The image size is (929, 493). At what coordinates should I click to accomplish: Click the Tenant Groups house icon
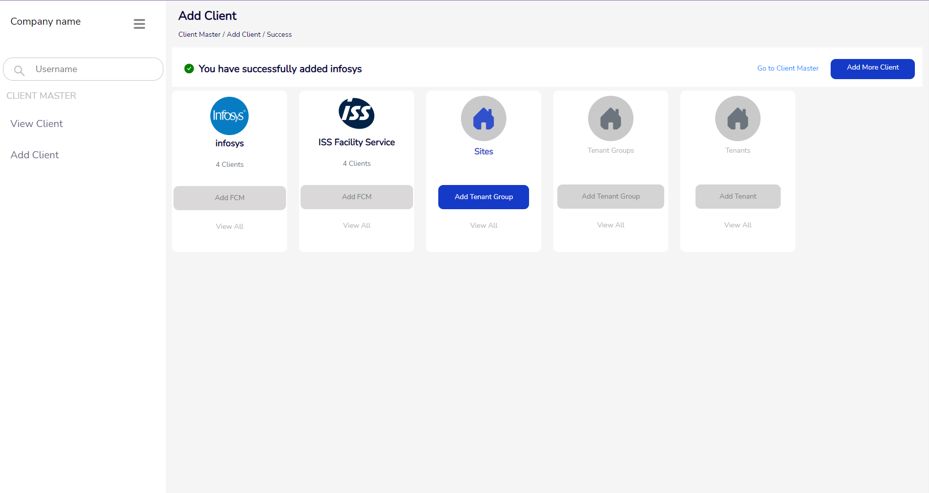pos(611,118)
